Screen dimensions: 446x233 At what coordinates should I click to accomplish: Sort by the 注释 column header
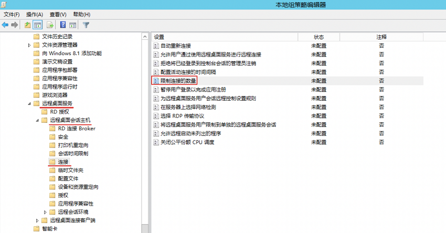coord(381,37)
